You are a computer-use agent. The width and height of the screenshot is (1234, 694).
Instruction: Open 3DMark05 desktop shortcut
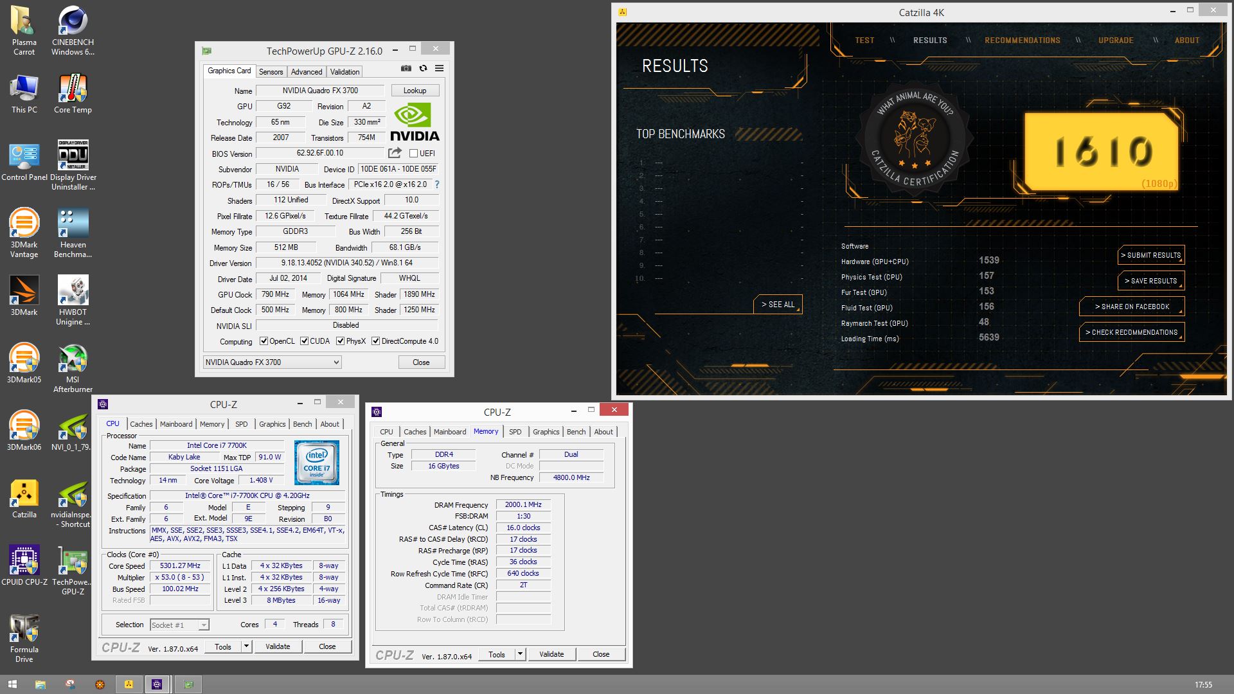[x=24, y=364]
